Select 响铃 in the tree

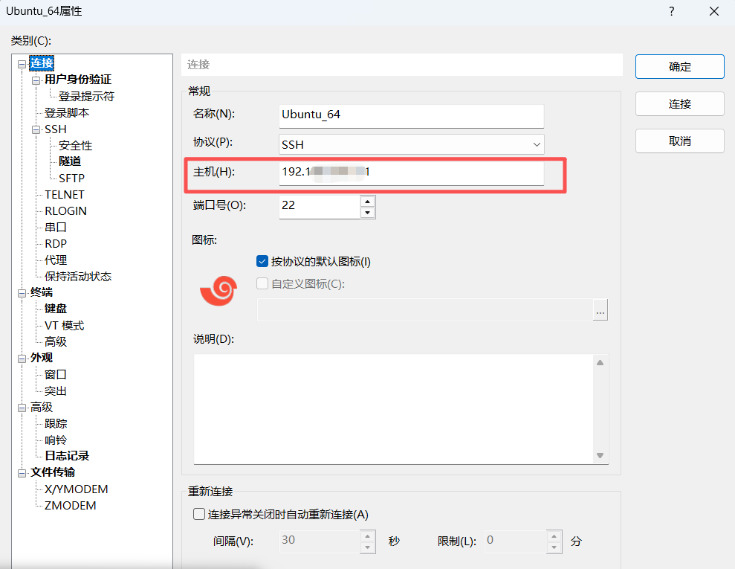55,440
